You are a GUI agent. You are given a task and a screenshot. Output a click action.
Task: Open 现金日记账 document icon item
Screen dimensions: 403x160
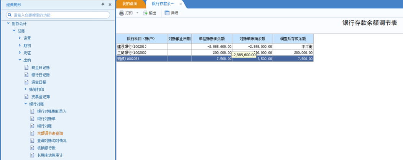coord(26,68)
